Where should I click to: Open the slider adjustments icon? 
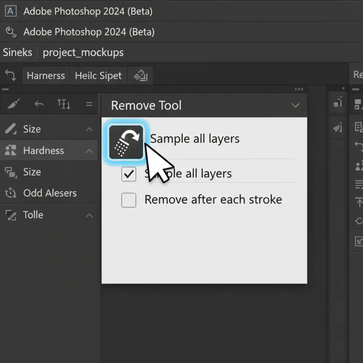64,104
